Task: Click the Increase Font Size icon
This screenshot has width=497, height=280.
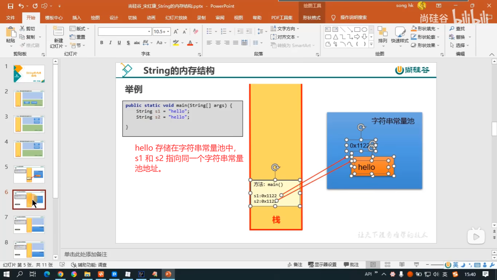Action: click(176, 32)
